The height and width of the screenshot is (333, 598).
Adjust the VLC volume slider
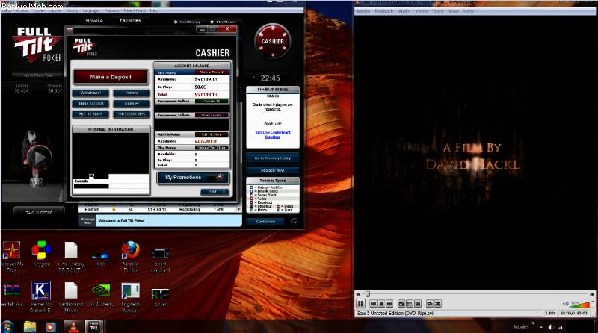[582, 305]
